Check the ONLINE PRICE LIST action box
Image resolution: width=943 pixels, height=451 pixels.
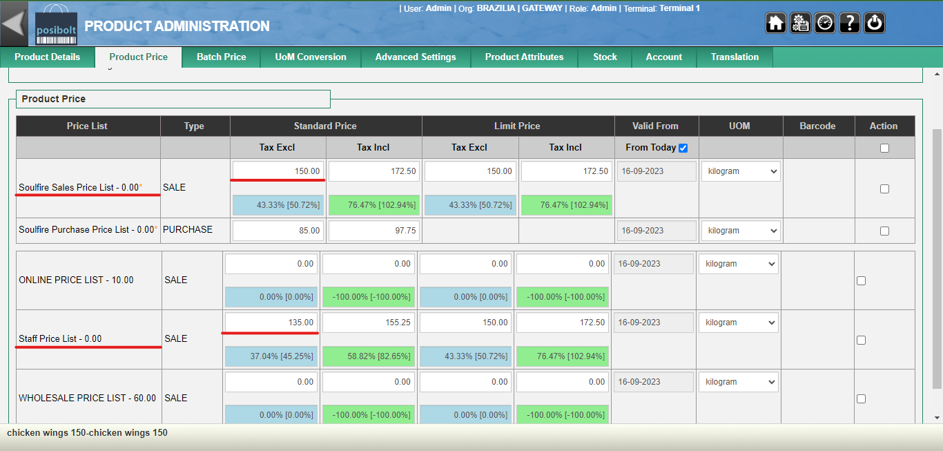point(861,280)
